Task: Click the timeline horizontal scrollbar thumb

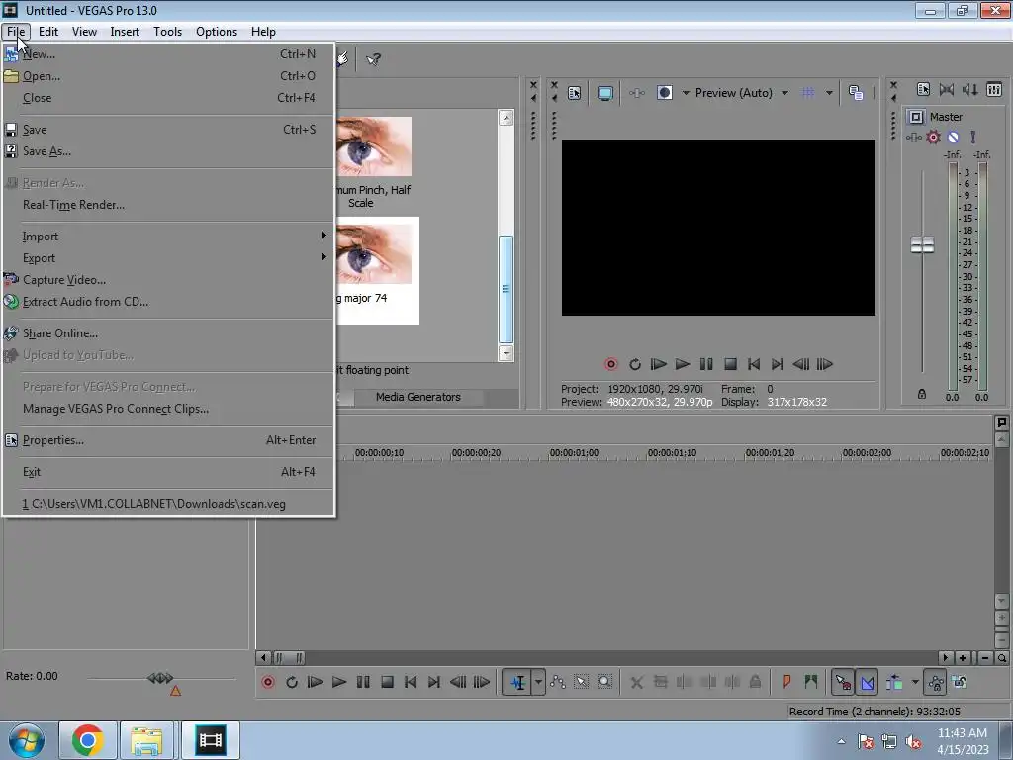Action: 289,658
